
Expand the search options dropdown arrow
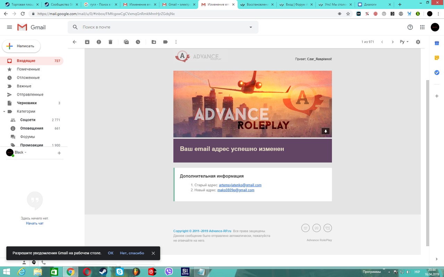251,27
